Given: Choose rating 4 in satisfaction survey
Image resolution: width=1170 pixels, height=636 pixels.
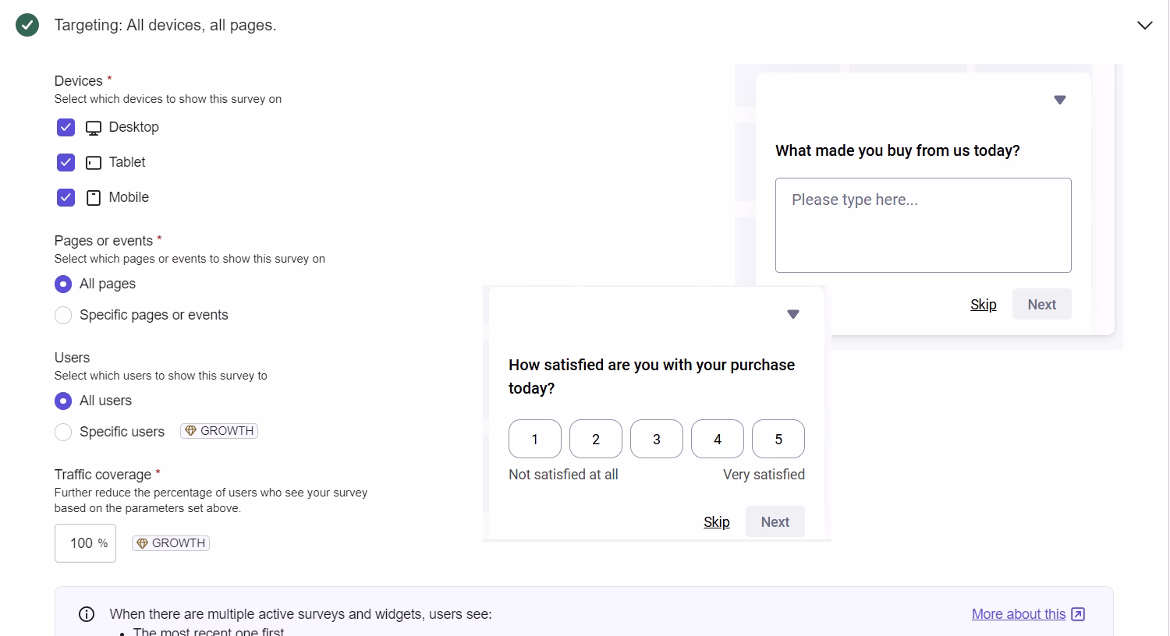Looking at the screenshot, I should point(718,439).
